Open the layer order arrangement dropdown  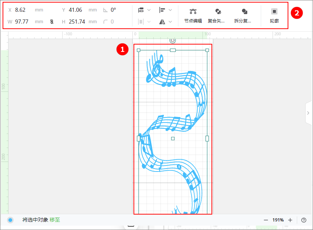coord(144,10)
